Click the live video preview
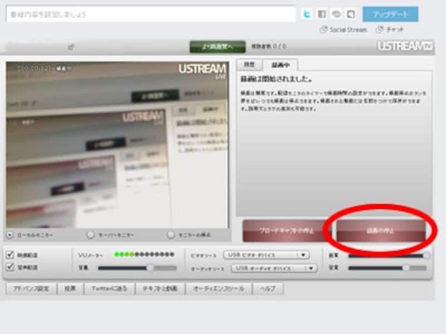This screenshot has height=334, width=446. 117,145
